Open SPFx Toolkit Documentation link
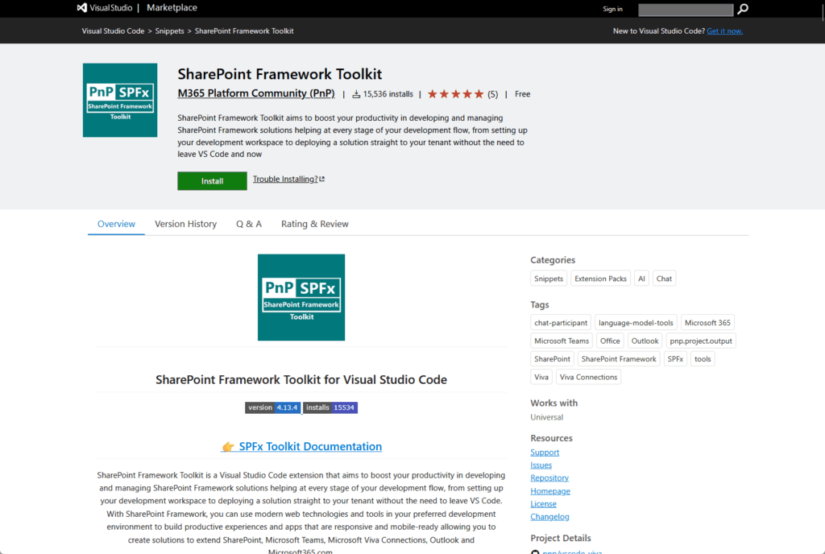 pos(310,446)
